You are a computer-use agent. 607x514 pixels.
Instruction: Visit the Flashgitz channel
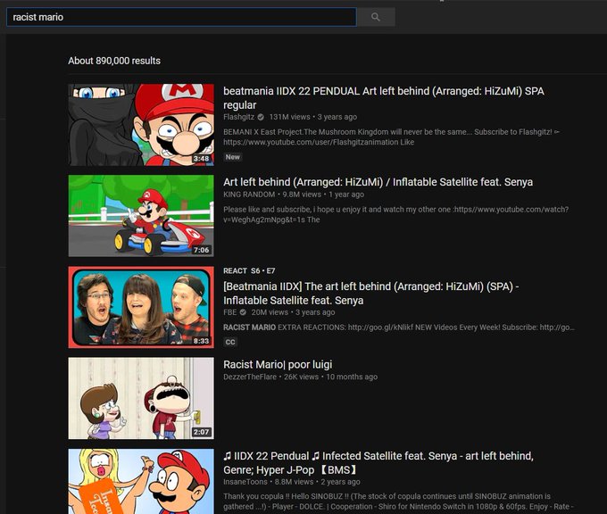(239, 117)
